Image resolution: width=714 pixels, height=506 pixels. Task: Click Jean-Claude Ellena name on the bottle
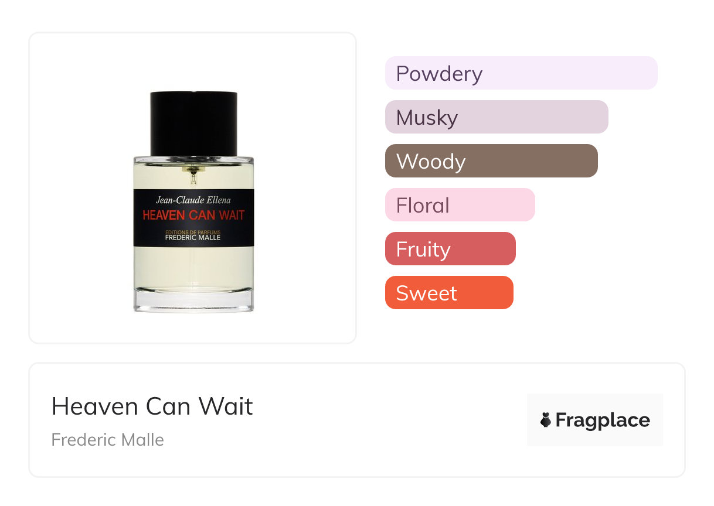[x=193, y=199]
